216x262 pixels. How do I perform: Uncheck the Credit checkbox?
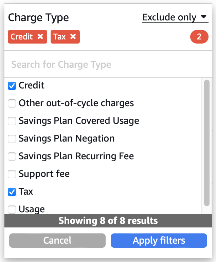[x=12, y=86]
